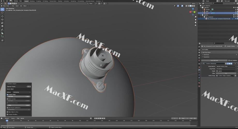Image resolution: width=238 pixels, height=129 pixels.
Task: Switch to the Modeling workspace tab
Action: coord(32,1)
